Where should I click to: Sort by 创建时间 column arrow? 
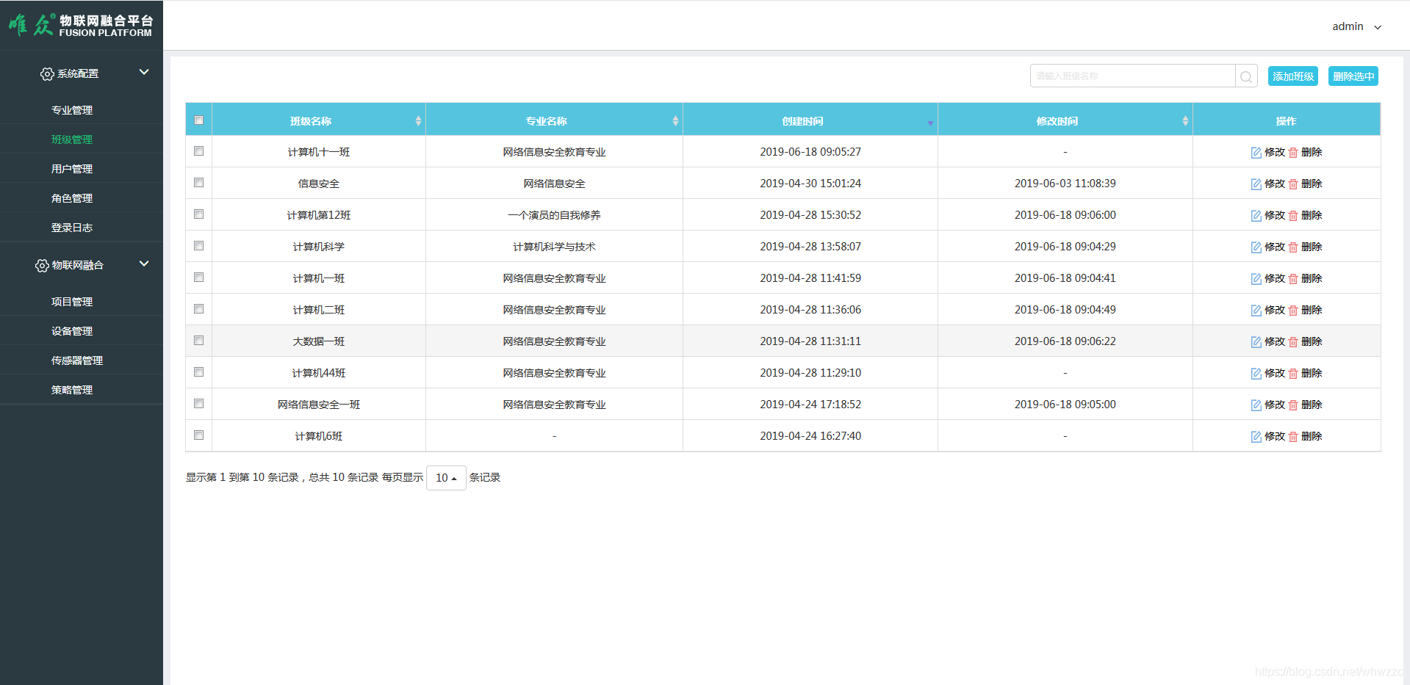tap(930, 123)
